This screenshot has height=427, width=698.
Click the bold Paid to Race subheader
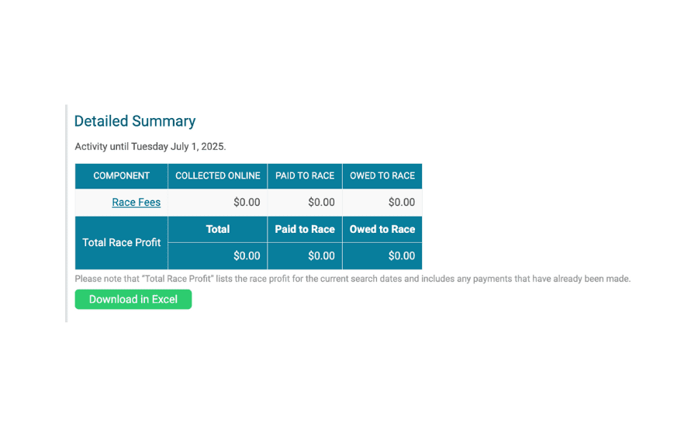(x=305, y=230)
